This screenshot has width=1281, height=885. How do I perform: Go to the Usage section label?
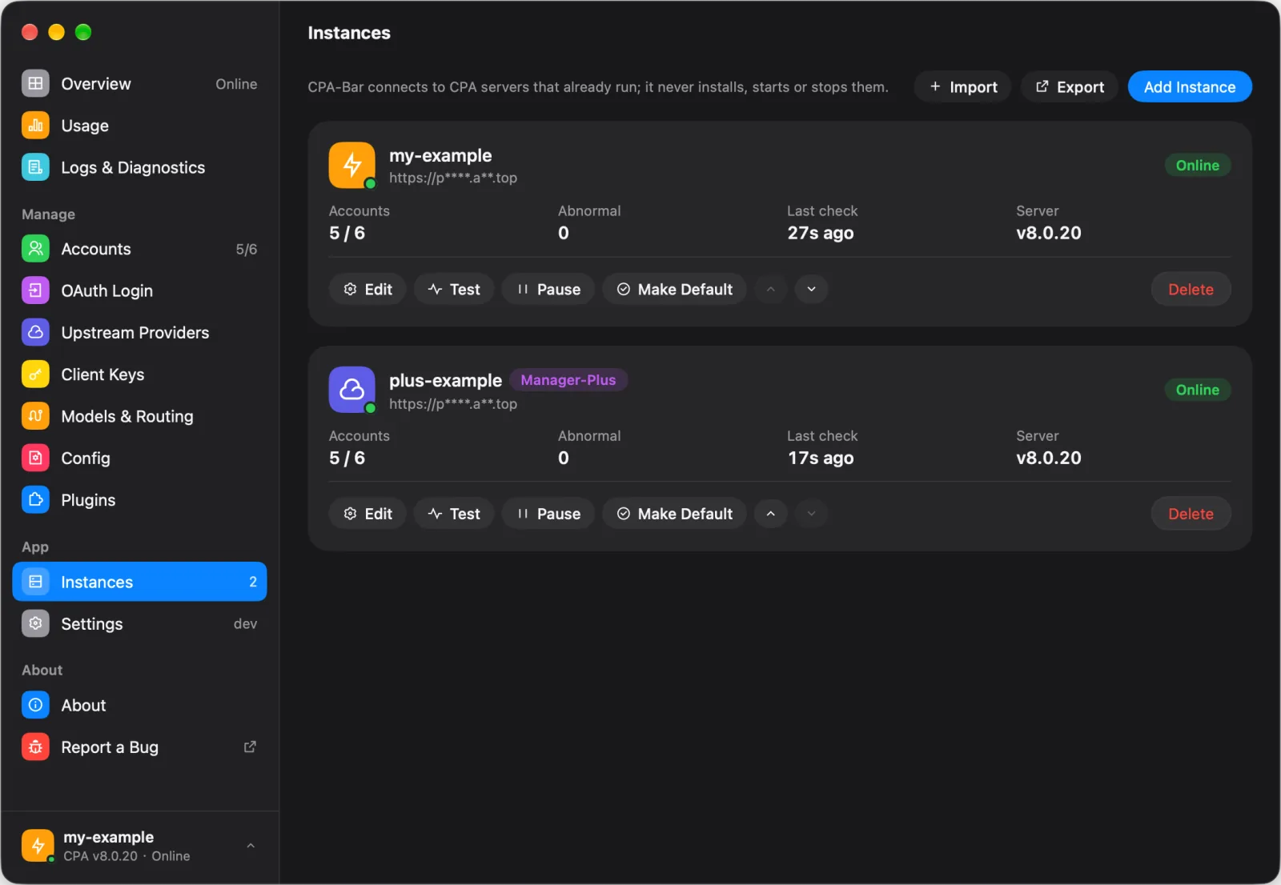click(x=85, y=126)
